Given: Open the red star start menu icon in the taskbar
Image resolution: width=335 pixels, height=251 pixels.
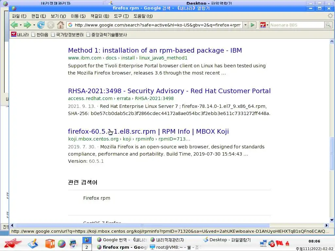Looking at the screenshot, I should pyautogui.click(x=13, y=243).
